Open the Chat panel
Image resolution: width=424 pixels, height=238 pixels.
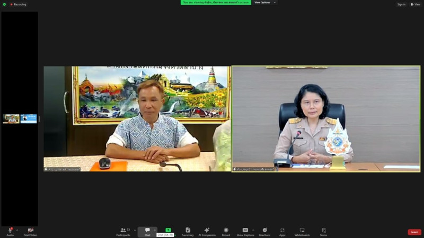(x=147, y=231)
